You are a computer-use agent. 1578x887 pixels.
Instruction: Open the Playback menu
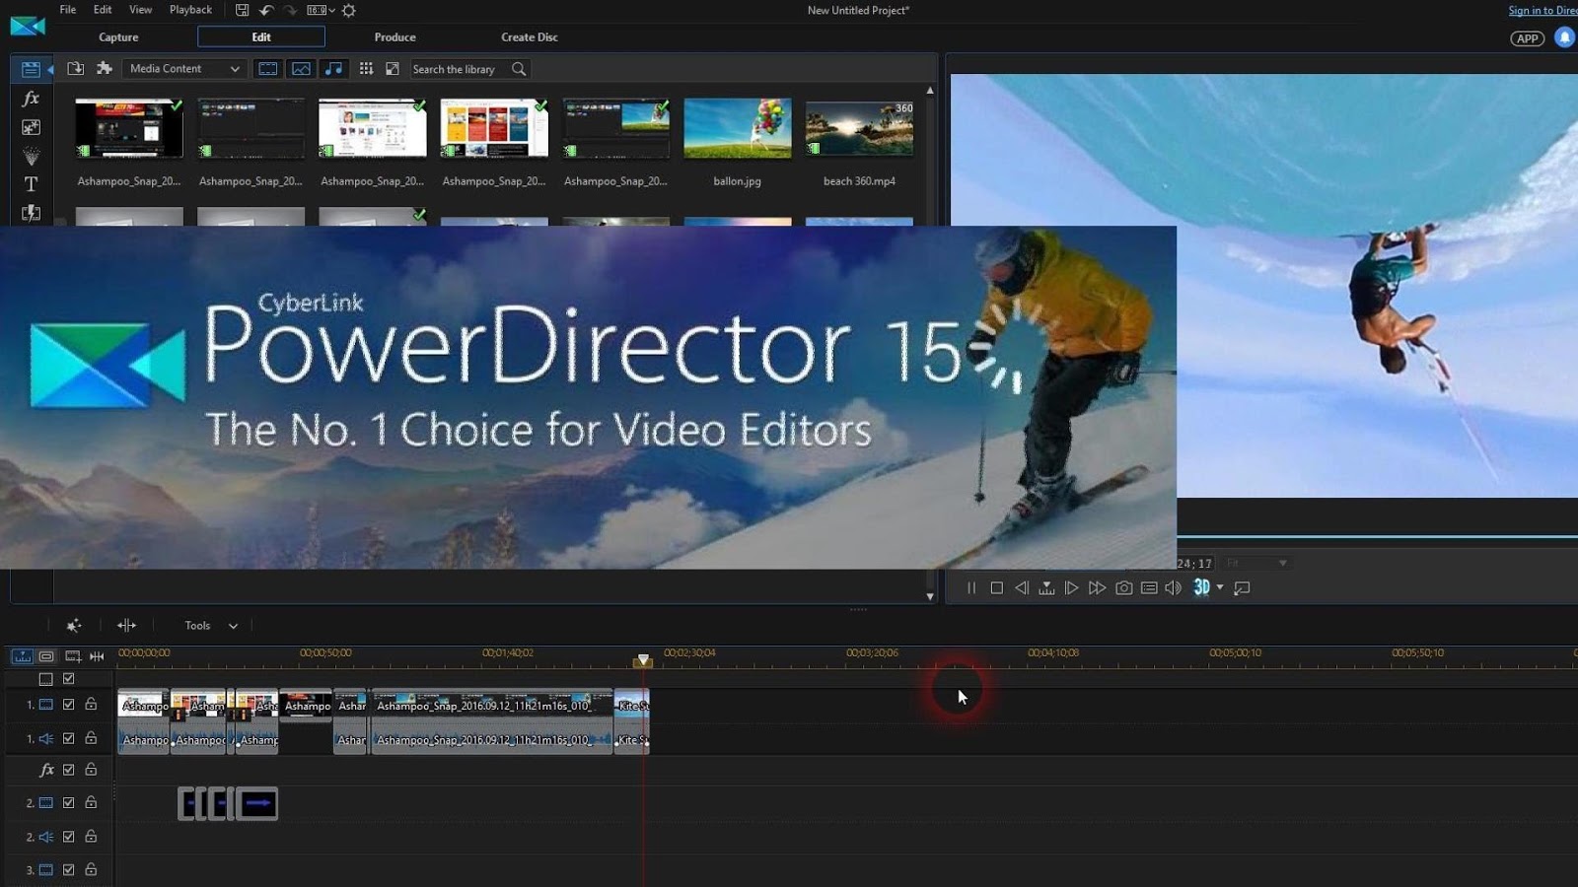pos(189,9)
